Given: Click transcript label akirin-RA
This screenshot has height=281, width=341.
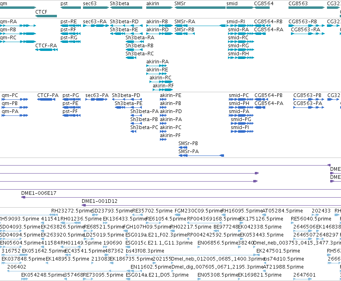Looking at the screenshot, I should click(x=157, y=62).
